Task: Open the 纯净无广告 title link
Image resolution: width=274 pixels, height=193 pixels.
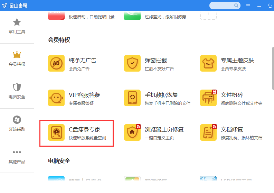Action: (x=83, y=61)
